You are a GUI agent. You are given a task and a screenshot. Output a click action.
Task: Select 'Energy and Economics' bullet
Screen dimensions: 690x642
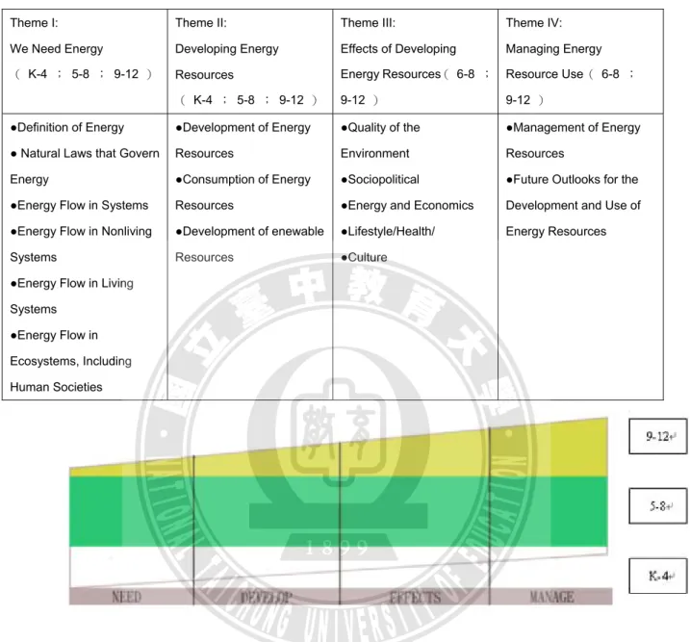point(407,205)
